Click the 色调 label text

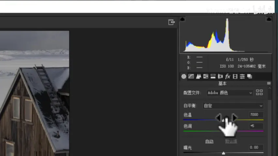tap(188, 126)
